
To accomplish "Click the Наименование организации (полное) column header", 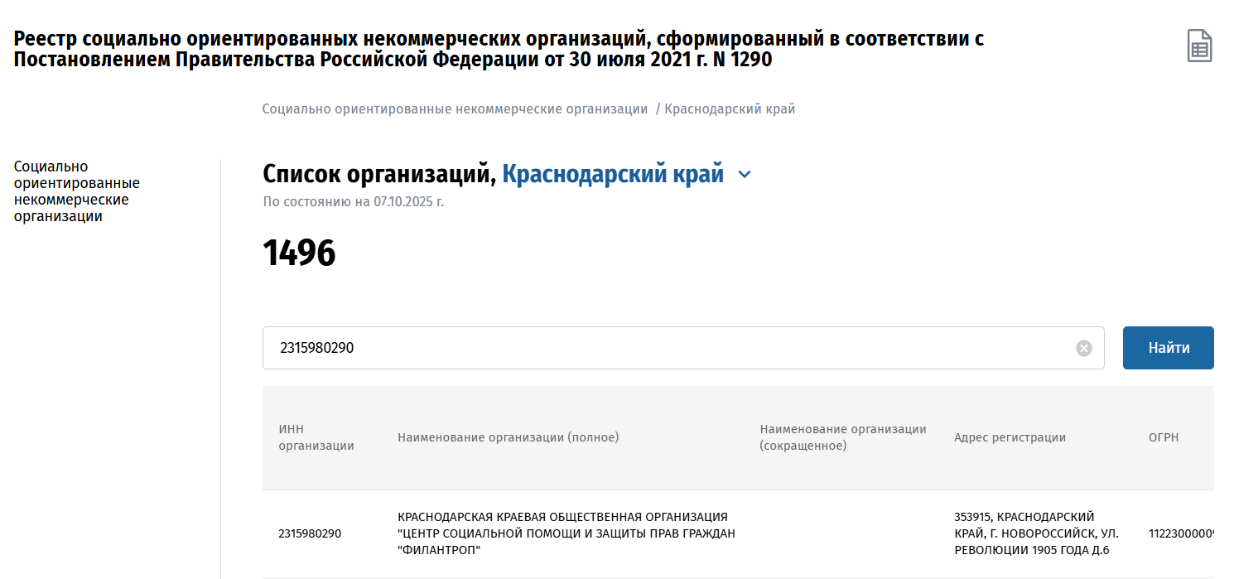I will (508, 437).
